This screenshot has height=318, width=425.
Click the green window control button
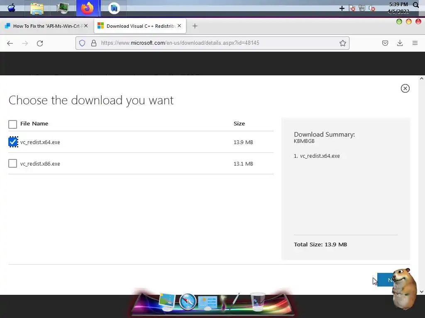tap(399, 22)
